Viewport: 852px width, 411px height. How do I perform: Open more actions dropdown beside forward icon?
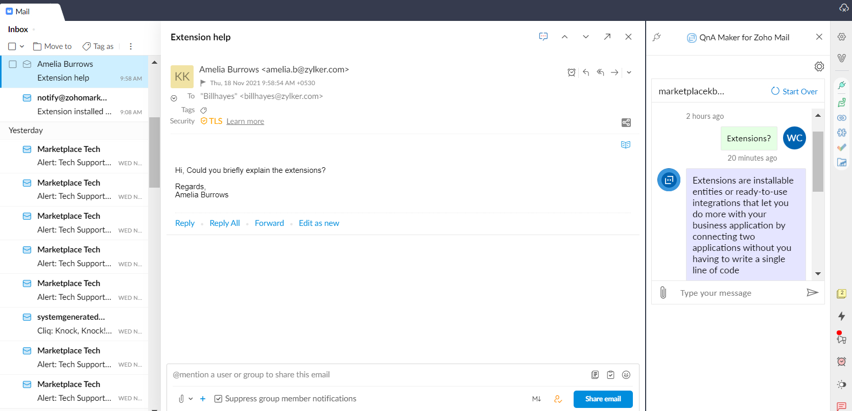click(629, 72)
